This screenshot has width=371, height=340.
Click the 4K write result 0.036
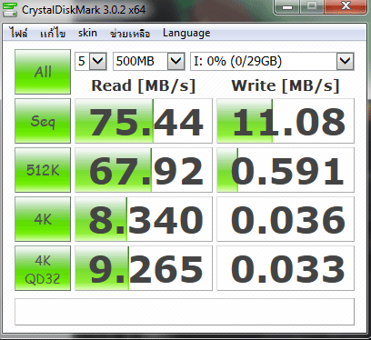(x=286, y=219)
